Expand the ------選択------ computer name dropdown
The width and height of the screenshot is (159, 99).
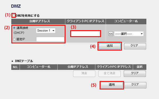[x=129, y=34]
